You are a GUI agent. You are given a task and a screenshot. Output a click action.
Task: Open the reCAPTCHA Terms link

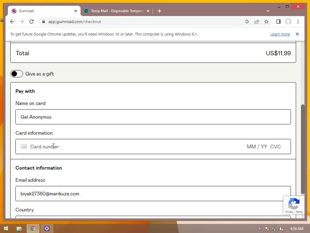(x=299, y=212)
